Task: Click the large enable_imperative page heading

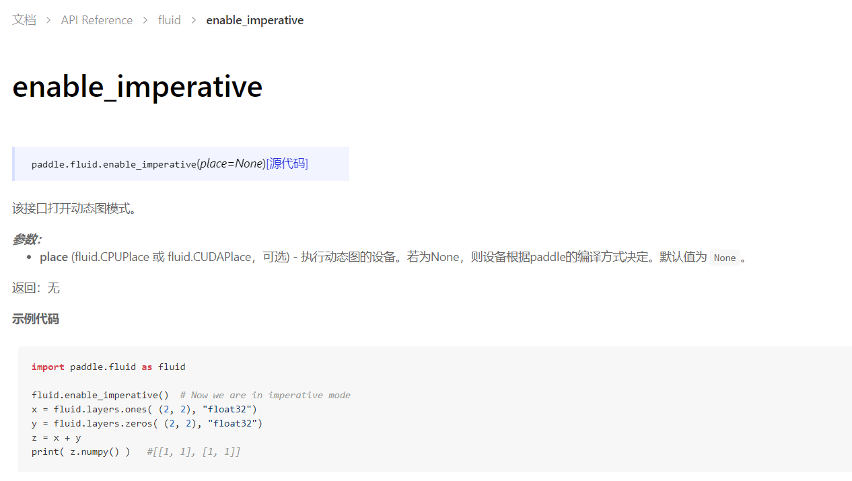Action: click(137, 87)
